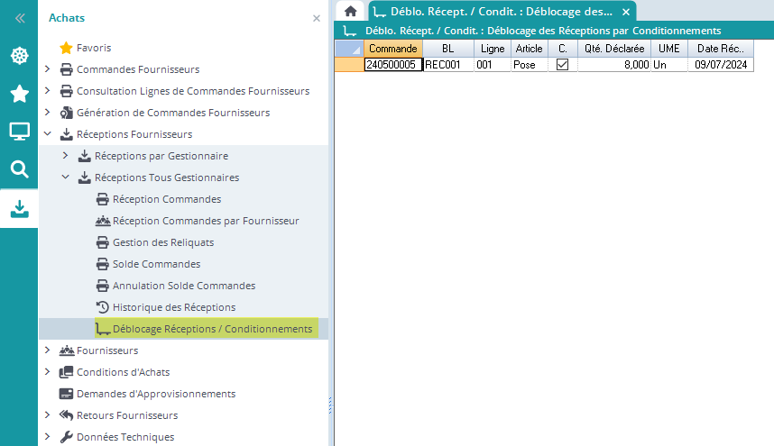Expand Réceptions par Gestionnaire node
The height and width of the screenshot is (446, 774).
pyautogui.click(x=65, y=156)
